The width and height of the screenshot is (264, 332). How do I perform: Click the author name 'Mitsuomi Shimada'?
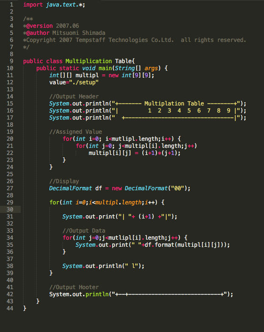coord(79,33)
